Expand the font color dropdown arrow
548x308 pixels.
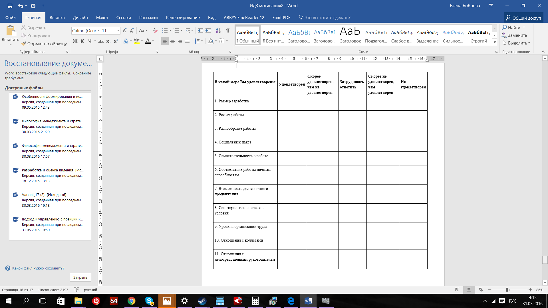coord(153,41)
